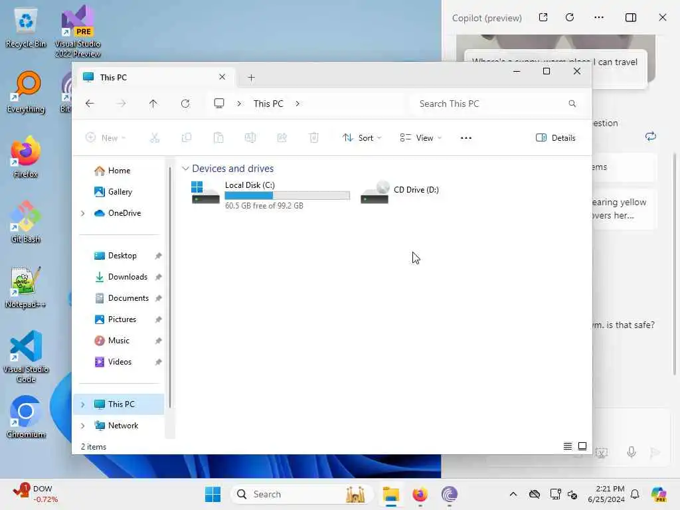Unpin Pictures pin icon in sidebar
680x510 pixels.
pyautogui.click(x=158, y=319)
